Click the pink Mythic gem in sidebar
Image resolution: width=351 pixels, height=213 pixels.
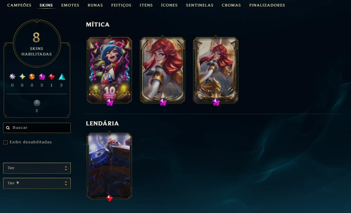point(42,77)
